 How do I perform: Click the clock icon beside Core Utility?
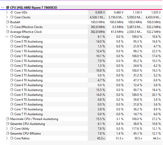(12, 128)
